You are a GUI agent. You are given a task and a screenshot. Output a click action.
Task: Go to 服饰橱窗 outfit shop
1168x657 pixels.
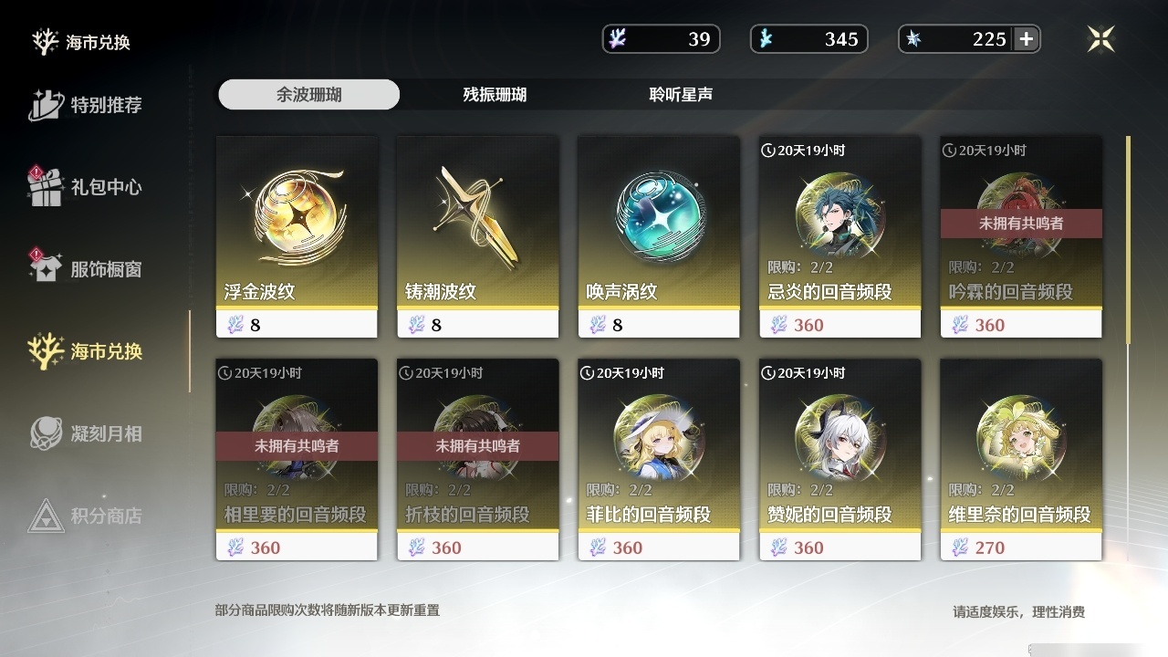85,269
